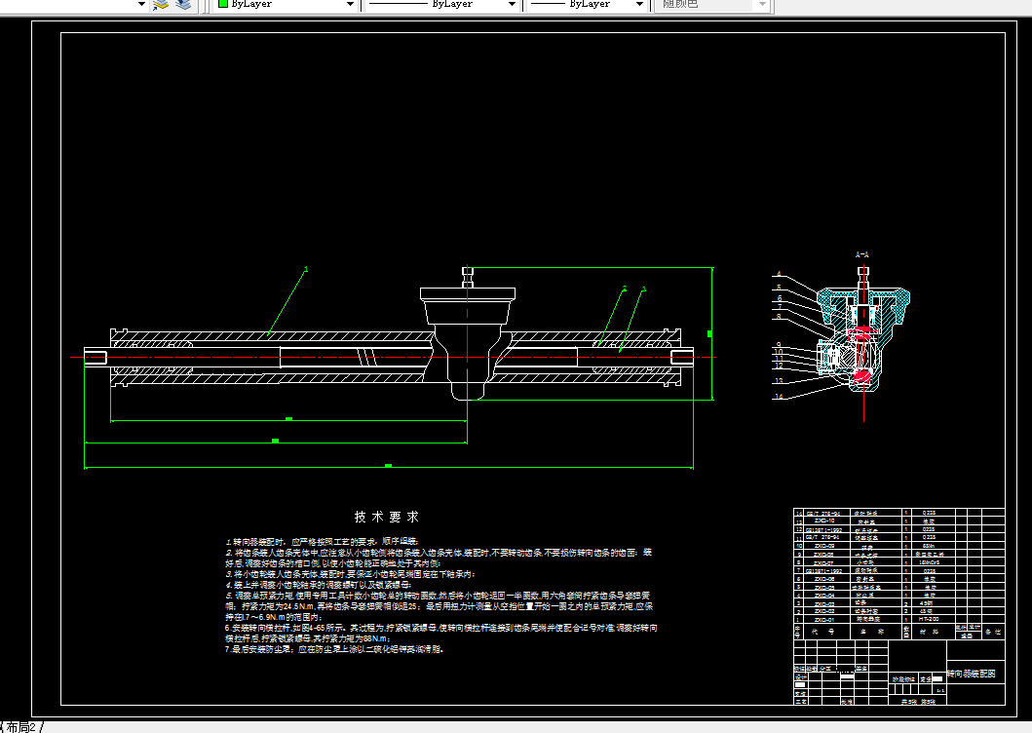Expand the layer list dropdown arrow
The height and width of the screenshot is (733, 1032).
141,4
